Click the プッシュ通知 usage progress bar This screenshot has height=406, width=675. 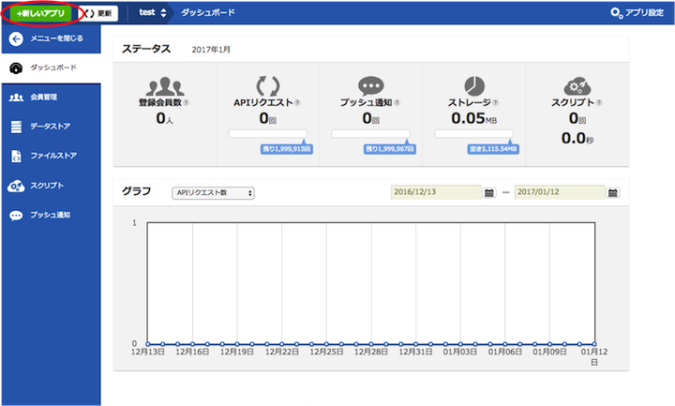pyautogui.click(x=370, y=134)
